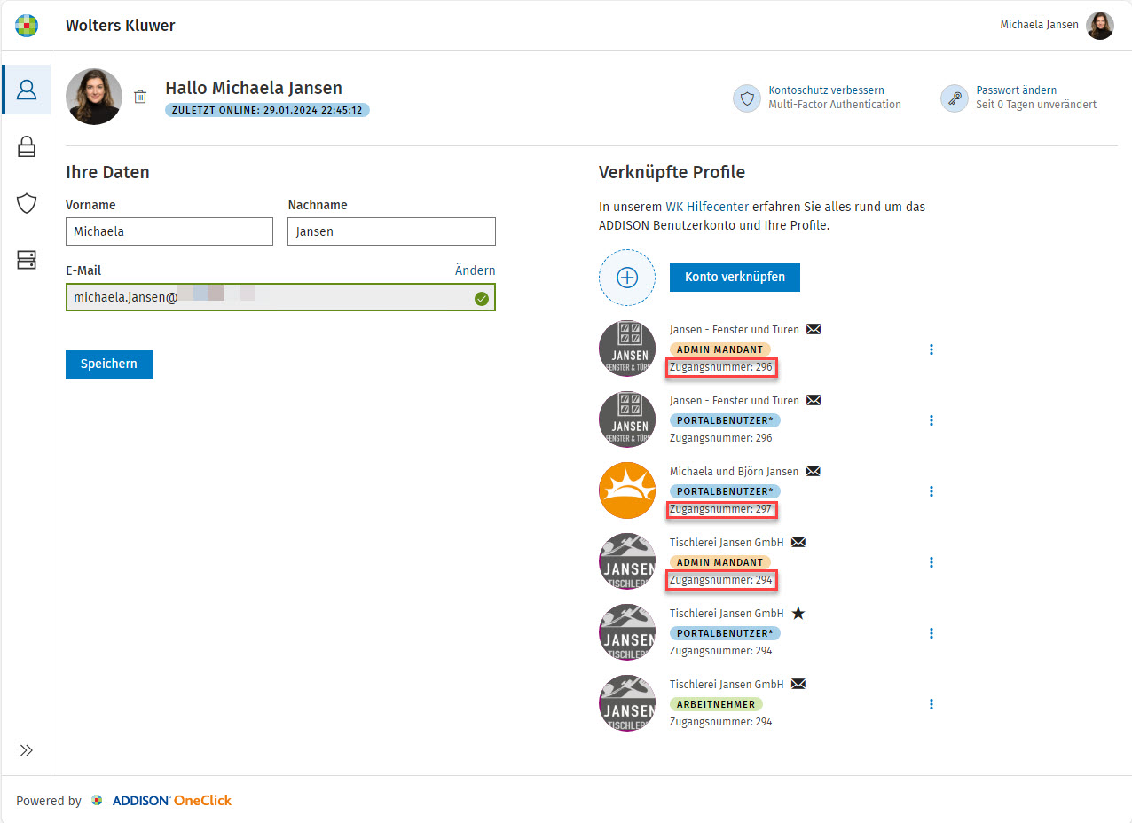This screenshot has width=1132, height=823.
Task: Click the star icon next to Tischlerei Jansen GmbH
Action: pos(798,613)
